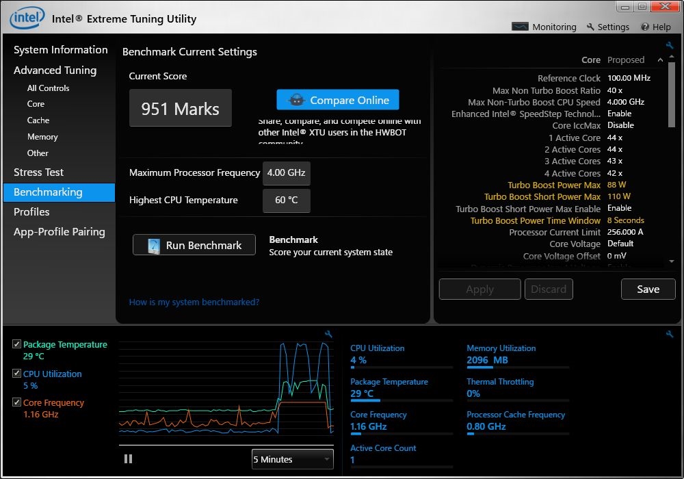The height and width of the screenshot is (479, 684).
Task: Collapse the Core Proposed section chevron
Action: [x=660, y=60]
